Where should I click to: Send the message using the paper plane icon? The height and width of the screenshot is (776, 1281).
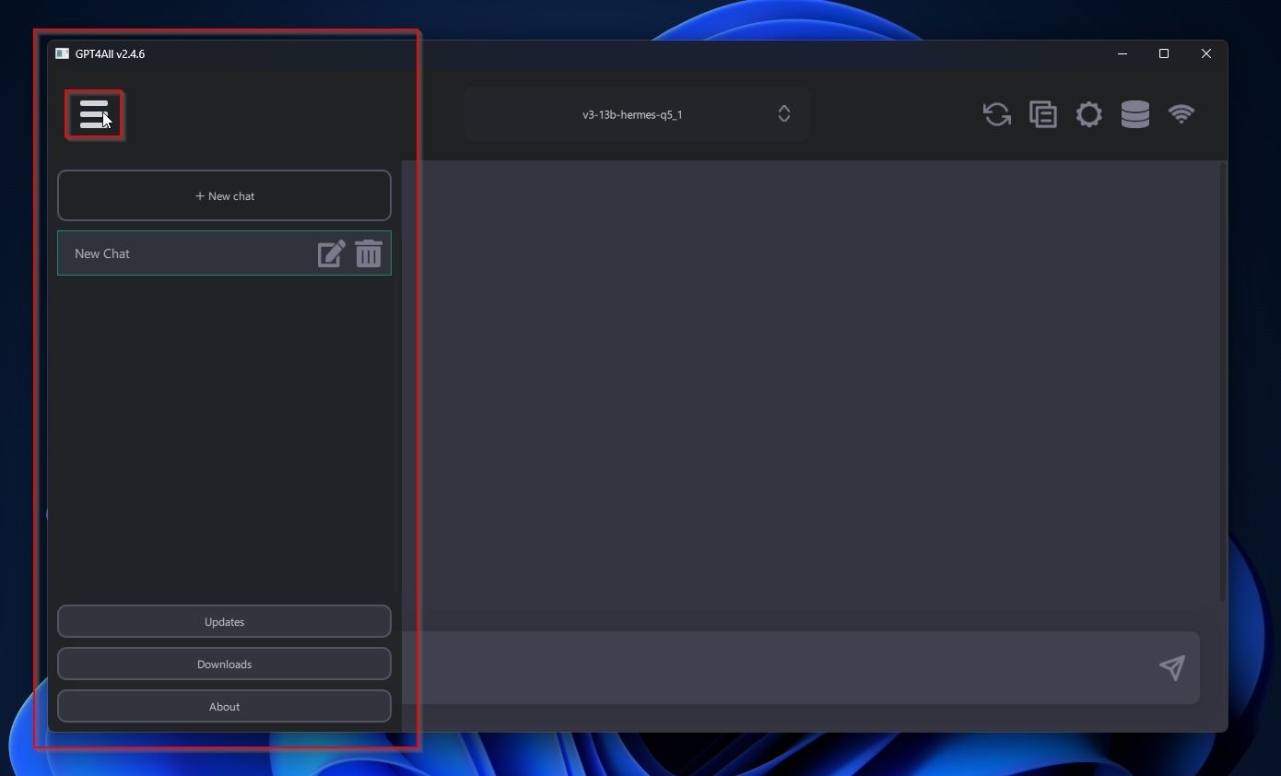1171,667
